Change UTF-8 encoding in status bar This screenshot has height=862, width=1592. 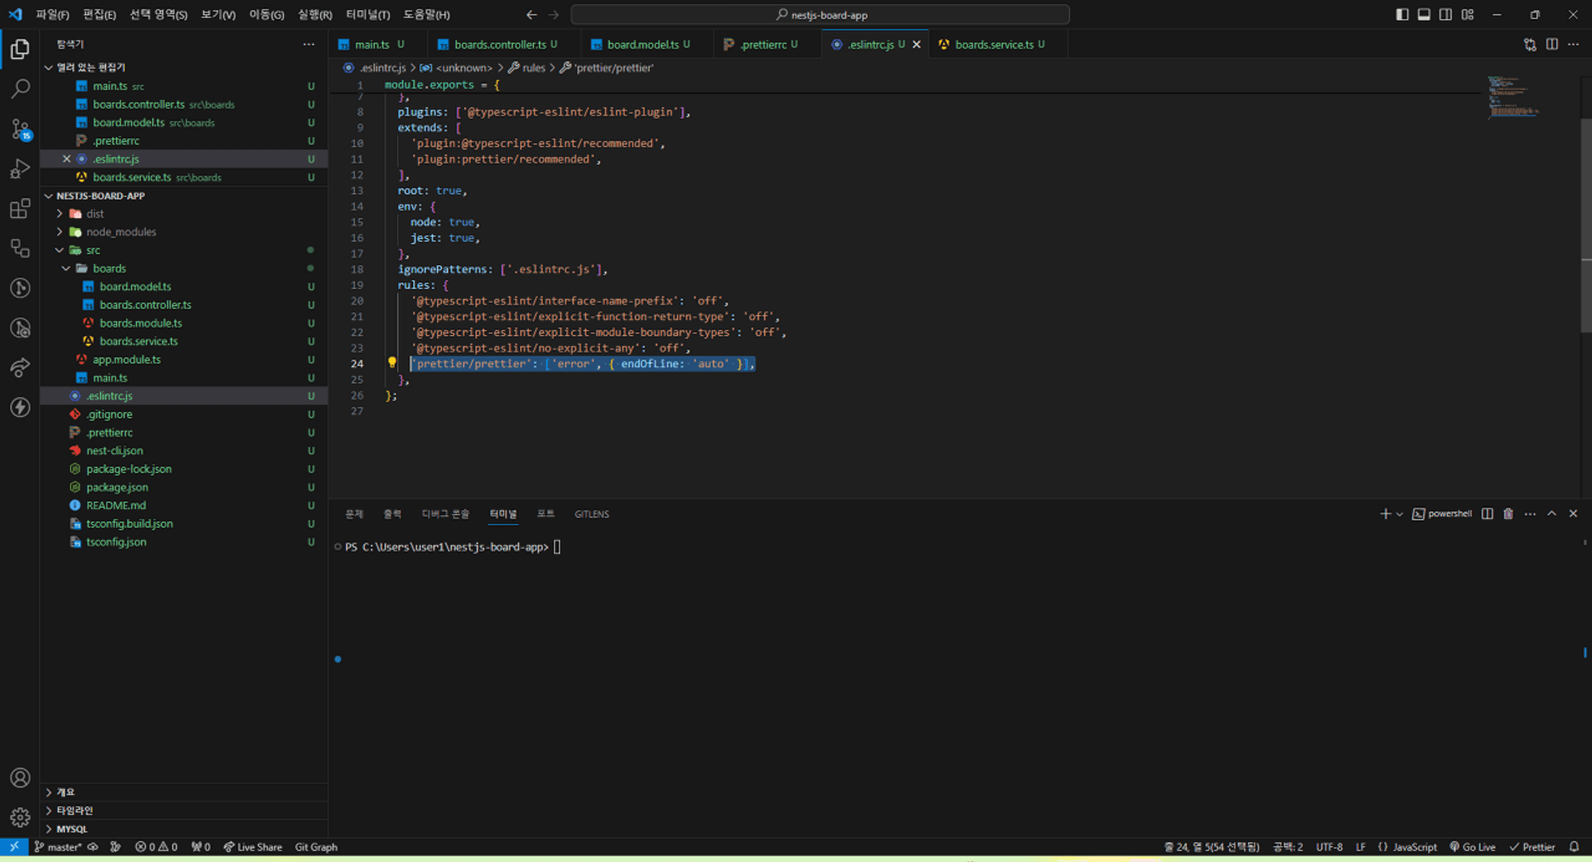[1329, 847]
